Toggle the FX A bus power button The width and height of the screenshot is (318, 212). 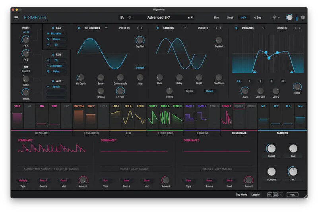(x=53, y=28)
